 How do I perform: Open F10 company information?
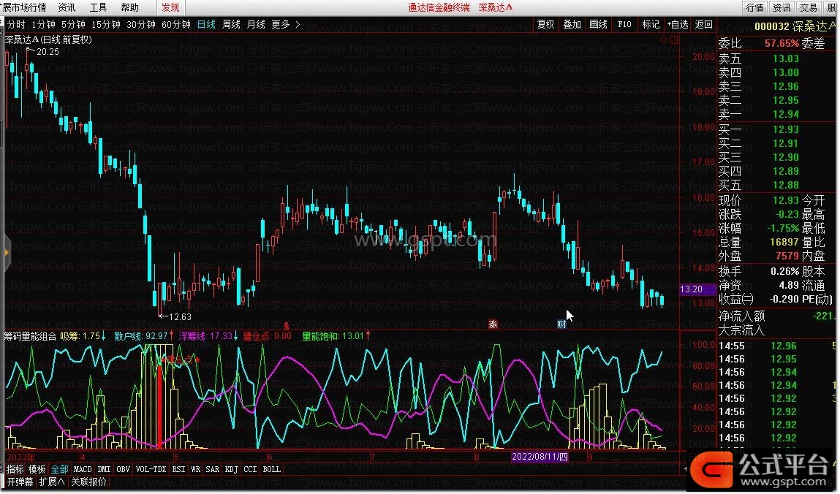click(x=624, y=25)
